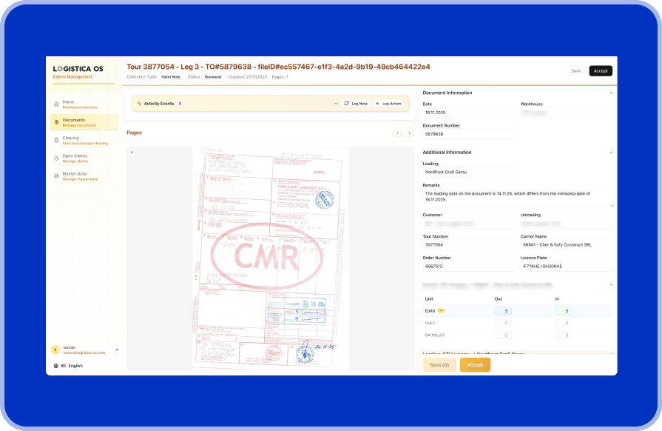Edit the CHEP Out quantity field
This screenshot has height=431, width=662.
tap(503, 323)
